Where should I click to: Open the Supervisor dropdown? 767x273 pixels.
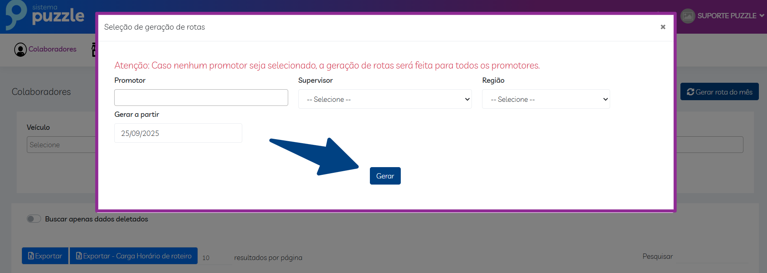click(385, 99)
